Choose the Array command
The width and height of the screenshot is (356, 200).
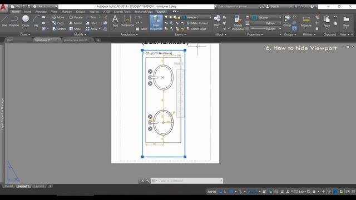tap(91, 29)
